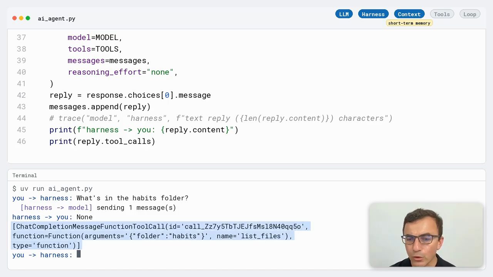The image size is (493, 277).
Task: Click the "sending 1 message(s)" trace line
Action: [x=98, y=208]
